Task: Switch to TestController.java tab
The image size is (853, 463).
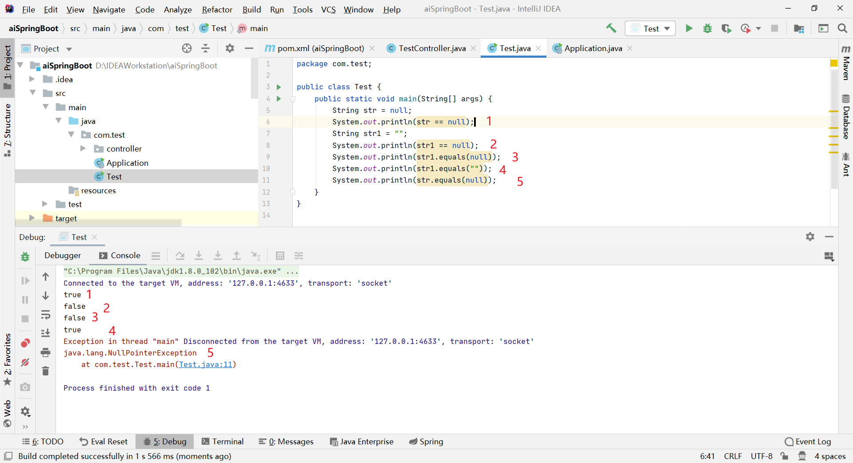Action: 432,48
